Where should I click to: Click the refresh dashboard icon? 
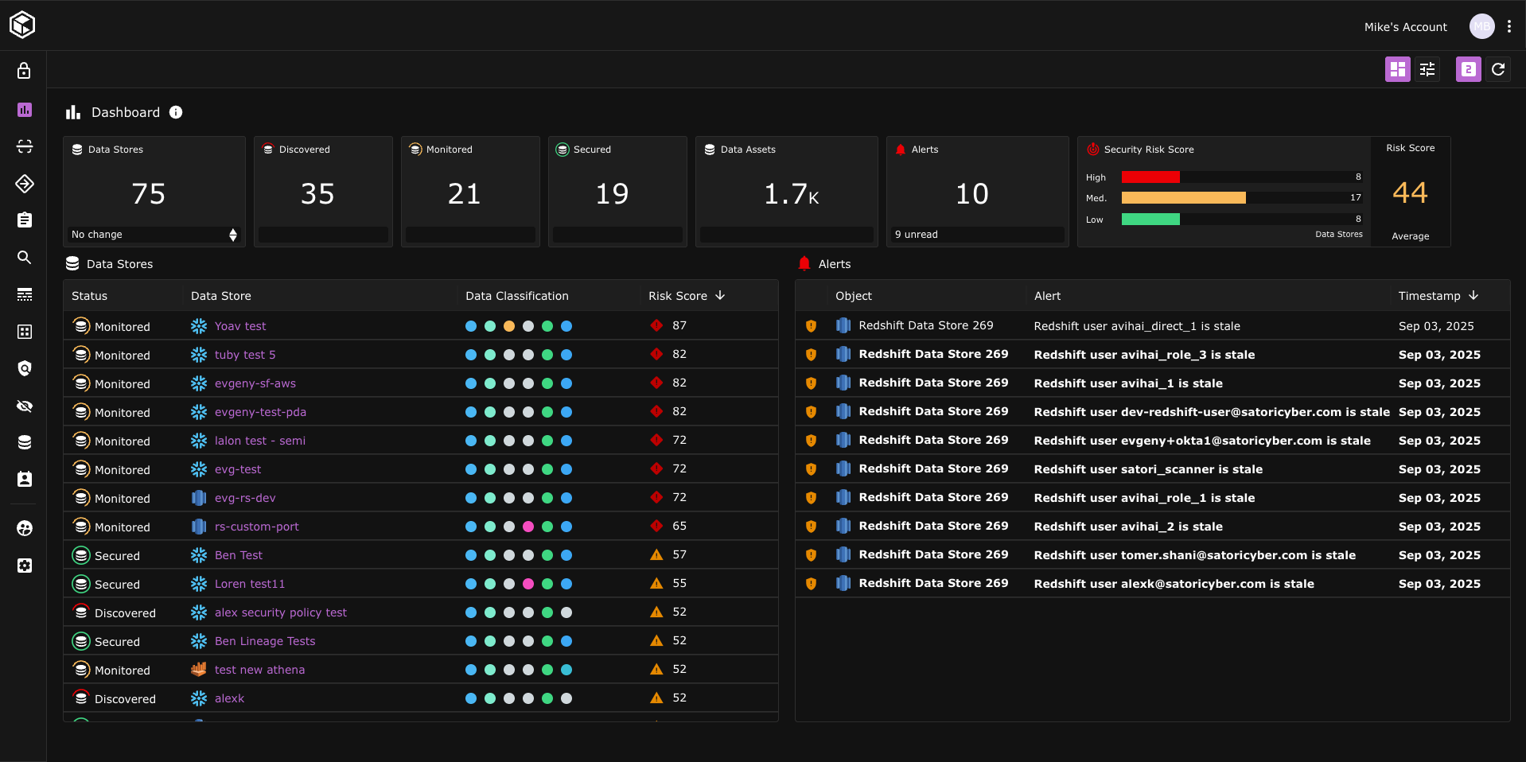(x=1498, y=69)
